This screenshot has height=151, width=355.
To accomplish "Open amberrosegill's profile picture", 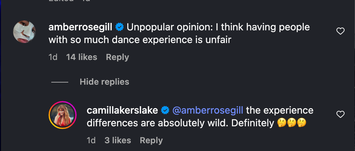I will tap(24, 32).
